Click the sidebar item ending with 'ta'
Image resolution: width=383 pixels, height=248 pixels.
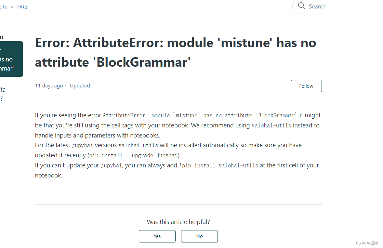2,89
